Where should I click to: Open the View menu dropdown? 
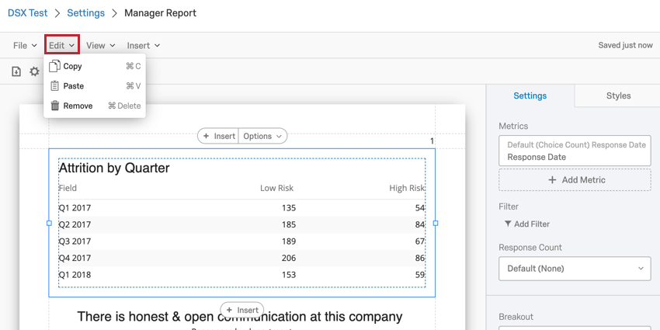(100, 46)
